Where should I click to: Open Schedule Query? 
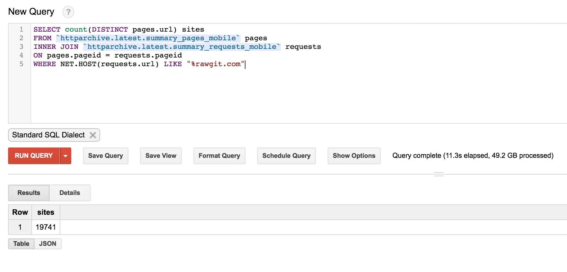click(286, 156)
